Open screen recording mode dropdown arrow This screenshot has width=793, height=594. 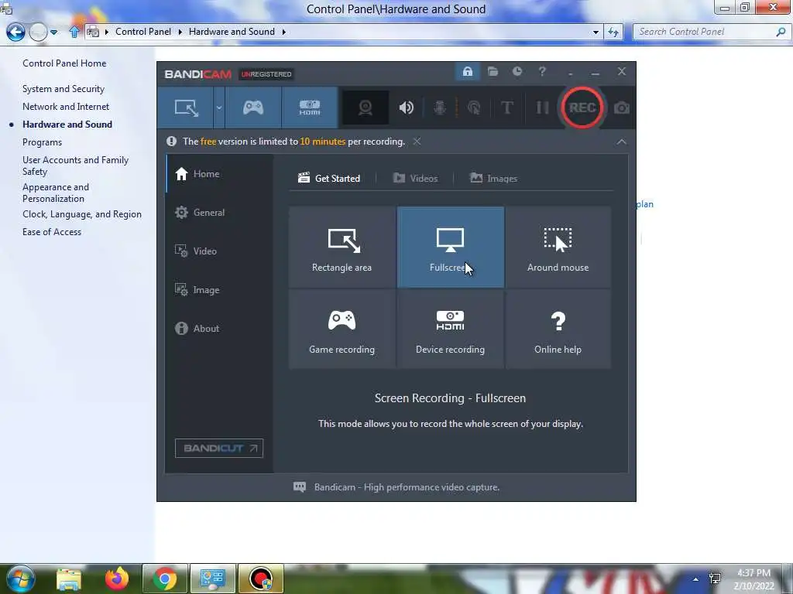(219, 108)
